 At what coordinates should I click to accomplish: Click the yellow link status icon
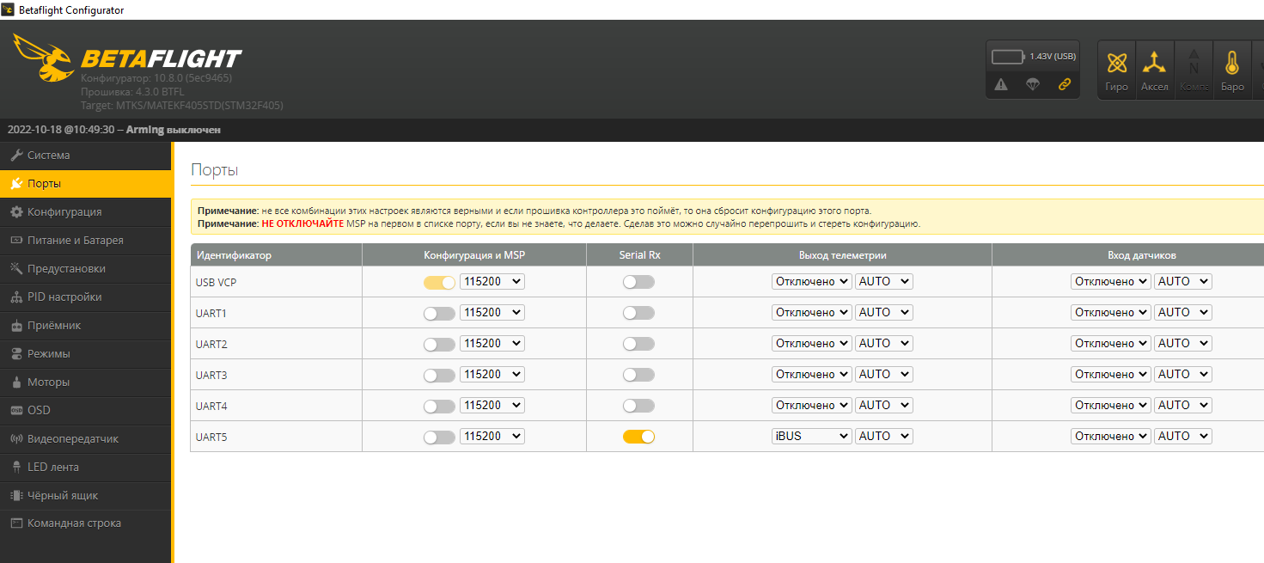(x=1065, y=84)
